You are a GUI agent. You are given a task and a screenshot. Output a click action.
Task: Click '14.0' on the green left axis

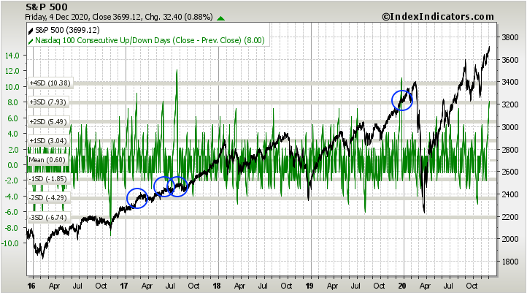click(12, 56)
